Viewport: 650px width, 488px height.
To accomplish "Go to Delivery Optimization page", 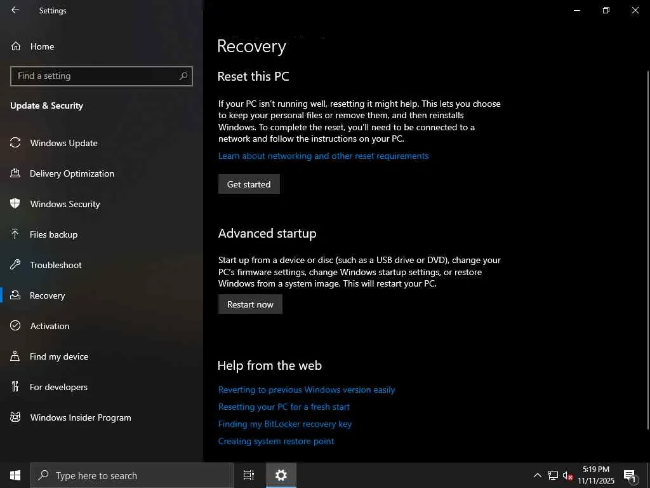I will tap(72, 173).
